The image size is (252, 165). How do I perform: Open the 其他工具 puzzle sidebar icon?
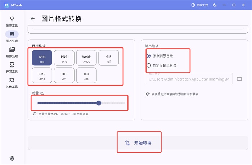[12, 80]
